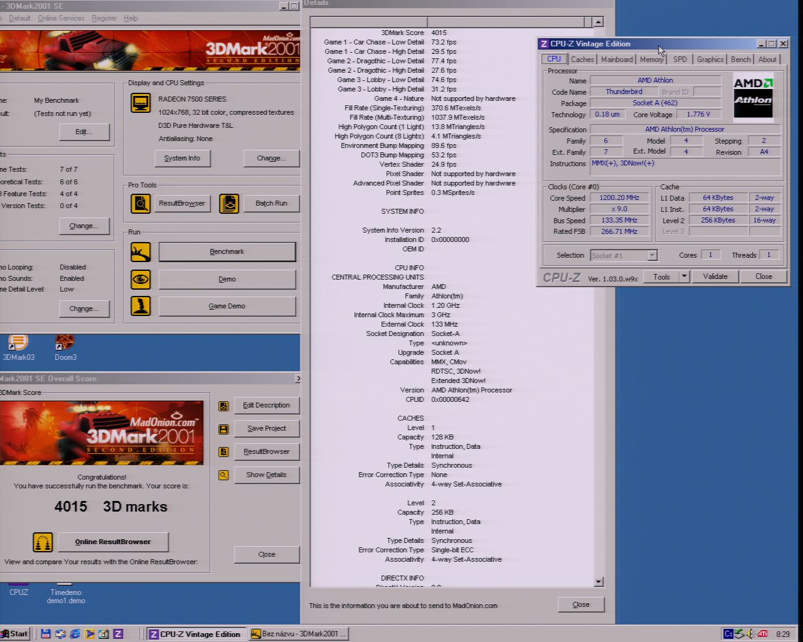This screenshot has height=642, width=803.
Task: Switch to the Graphics tab in CPU-Z
Action: pos(710,60)
